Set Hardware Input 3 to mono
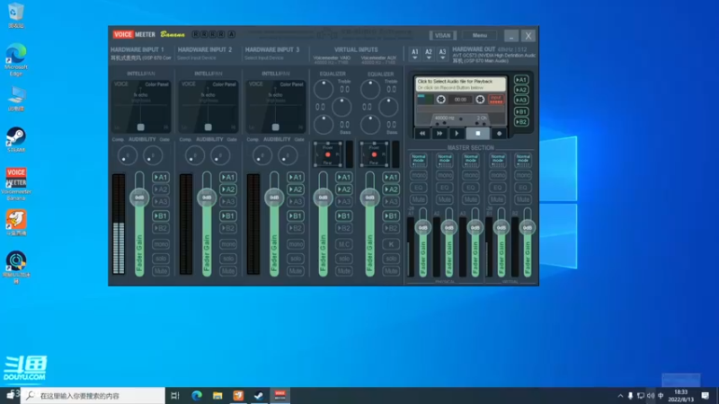This screenshot has width=719, height=404. 296,244
